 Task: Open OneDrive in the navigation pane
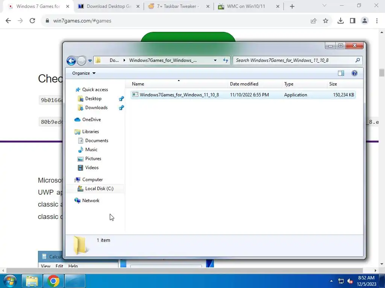point(91,120)
